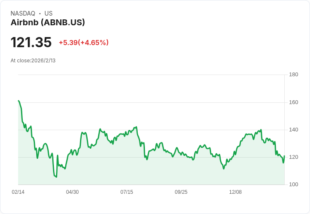Click the 140 y-axis value

coord(294,129)
